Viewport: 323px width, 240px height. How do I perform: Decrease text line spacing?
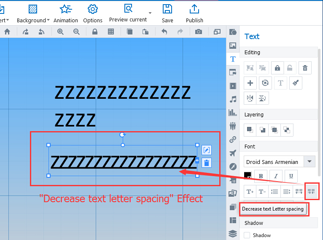point(287,191)
